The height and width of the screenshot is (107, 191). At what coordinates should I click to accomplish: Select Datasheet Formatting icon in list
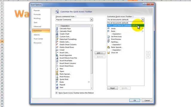[57, 39]
